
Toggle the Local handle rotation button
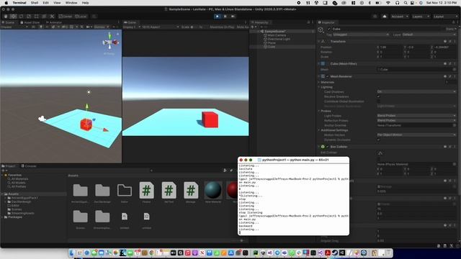(81, 17)
